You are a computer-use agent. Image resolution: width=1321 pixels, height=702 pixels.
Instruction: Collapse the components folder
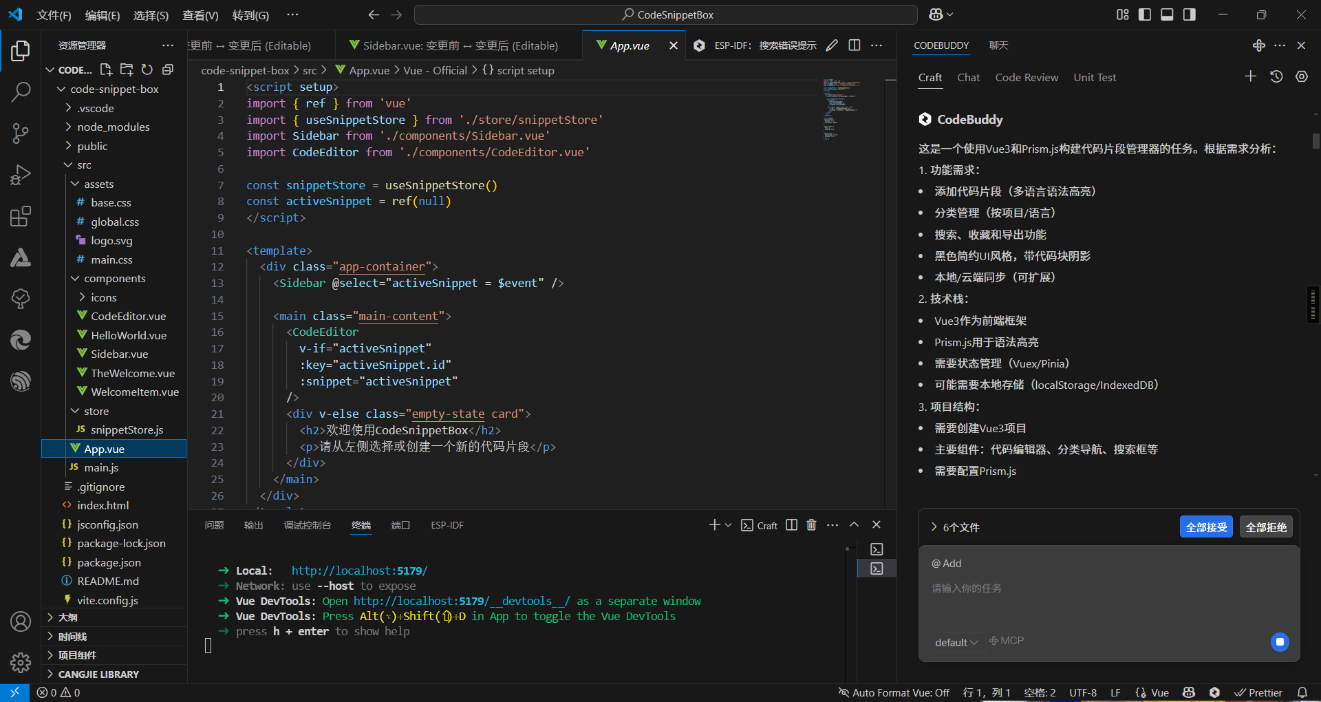pyautogui.click(x=114, y=278)
